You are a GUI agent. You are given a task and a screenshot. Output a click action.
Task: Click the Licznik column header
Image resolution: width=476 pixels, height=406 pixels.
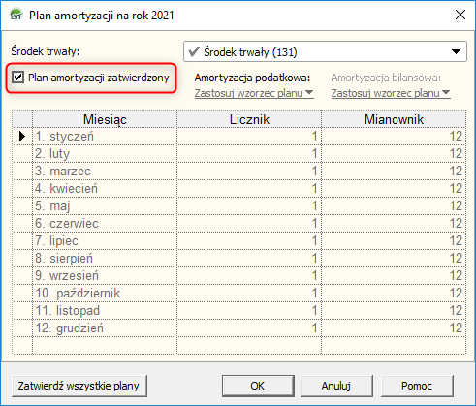pyautogui.click(x=249, y=119)
